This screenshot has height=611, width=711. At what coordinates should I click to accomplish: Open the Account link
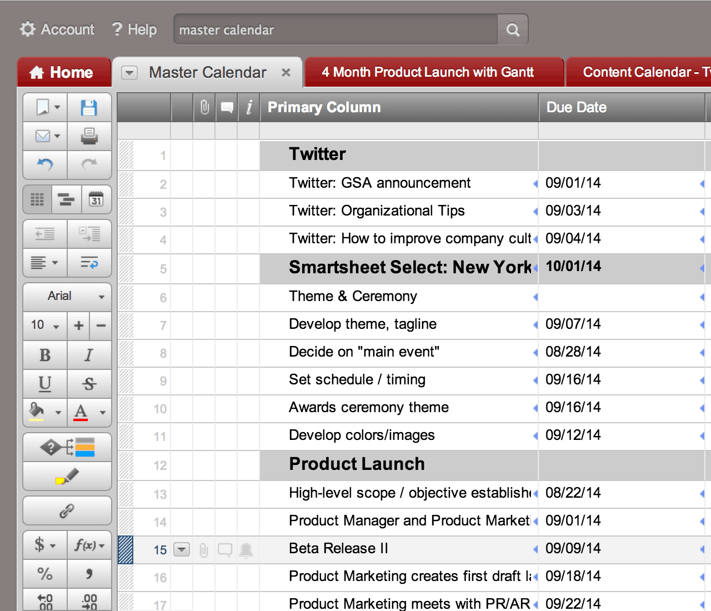click(x=57, y=29)
